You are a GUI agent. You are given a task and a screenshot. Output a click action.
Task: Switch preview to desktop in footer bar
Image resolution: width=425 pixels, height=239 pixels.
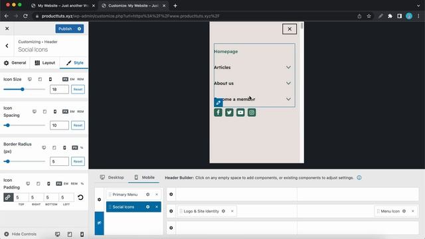point(58,234)
